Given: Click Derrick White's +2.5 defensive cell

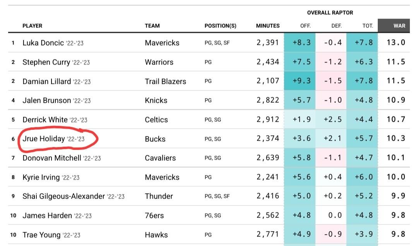Looking at the screenshot, I should [333, 119].
